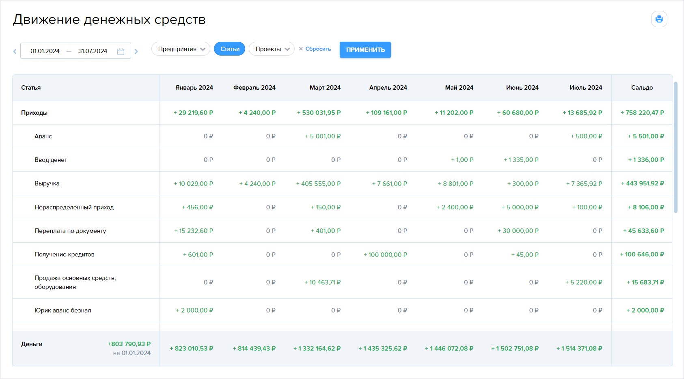
Task: Toggle the Статьи filter pill
Action: [230, 49]
